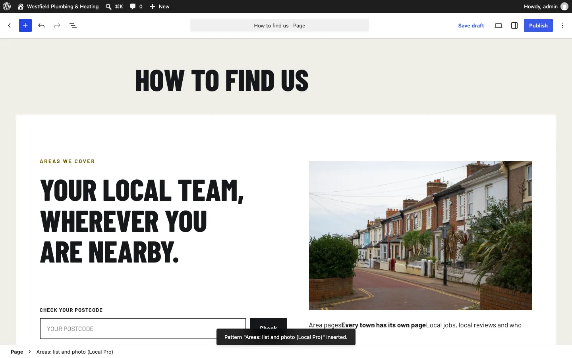Select the 'Areas we cover' eyebrow text
572x358 pixels.
click(68, 161)
